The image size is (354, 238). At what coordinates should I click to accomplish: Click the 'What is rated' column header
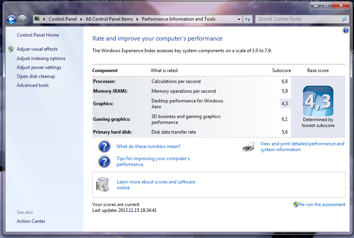pos(164,71)
